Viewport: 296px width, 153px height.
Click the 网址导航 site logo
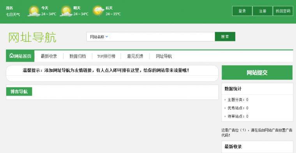[x=32, y=37]
